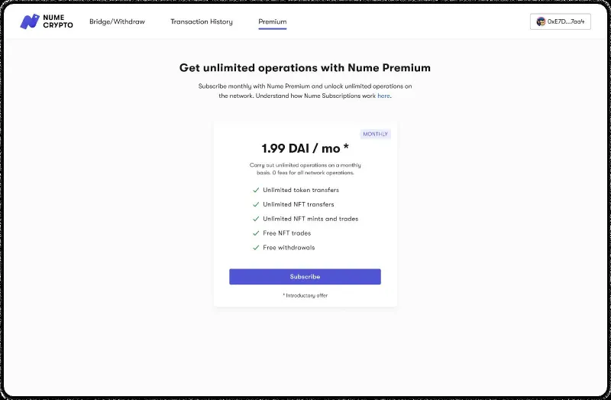The width and height of the screenshot is (611, 400).
Task: Click 'Get unlimited operations with Nume Premium' heading
Action: 305,68
